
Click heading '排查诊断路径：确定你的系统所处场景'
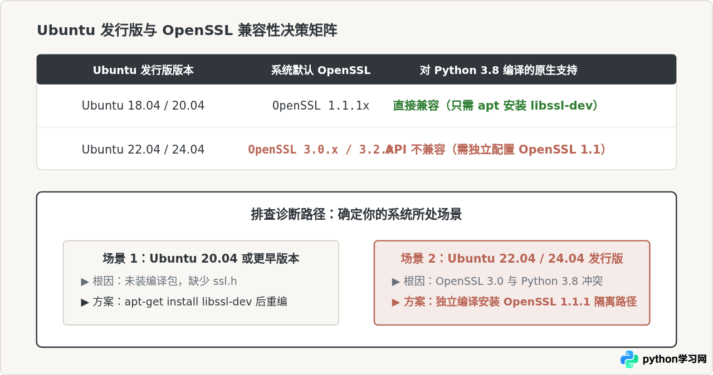pos(356,214)
